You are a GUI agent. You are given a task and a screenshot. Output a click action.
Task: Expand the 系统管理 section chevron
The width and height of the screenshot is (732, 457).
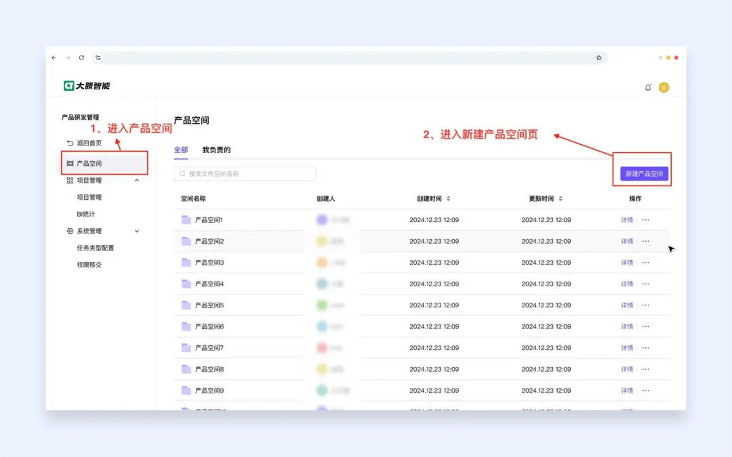coord(136,231)
